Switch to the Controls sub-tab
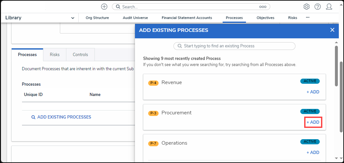Image resolution: width=344 pixels, height=163 pixels. click(x=80, y=55)
